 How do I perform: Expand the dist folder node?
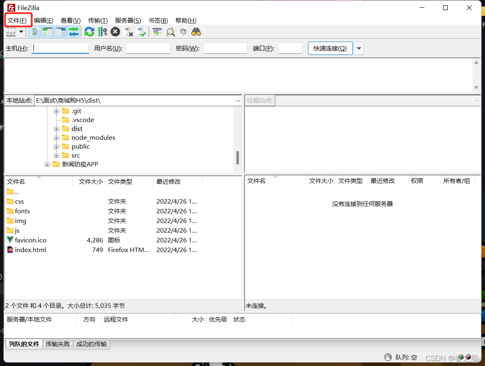coord(56,129)
